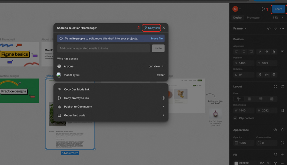Open the 14% zoom dropdown

[278, 18]
